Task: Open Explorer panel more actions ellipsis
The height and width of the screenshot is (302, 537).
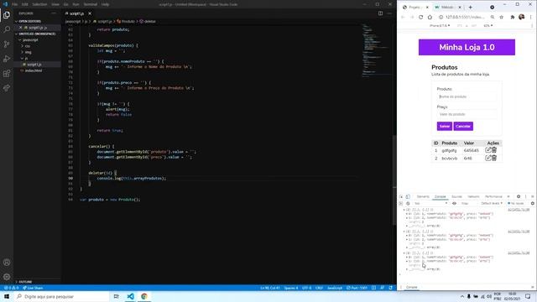Action: [x=54, y=13]
